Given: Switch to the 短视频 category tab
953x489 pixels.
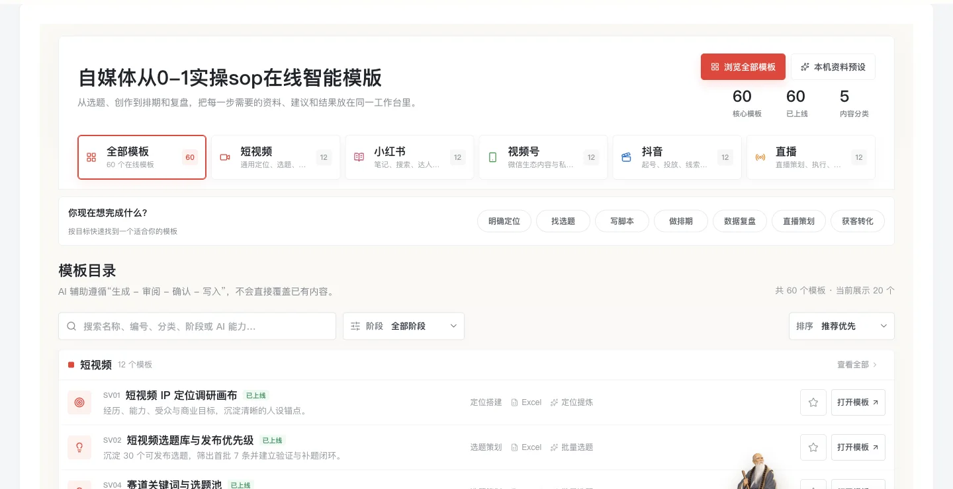Looking at the screenshot, I should click(276, 157).
